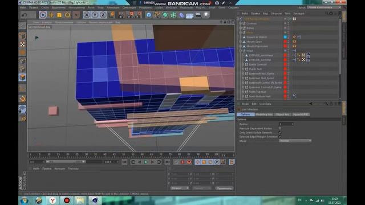Select the Polygons mode icon in left sidebar

pyautogui.click(x=22, y=77)
